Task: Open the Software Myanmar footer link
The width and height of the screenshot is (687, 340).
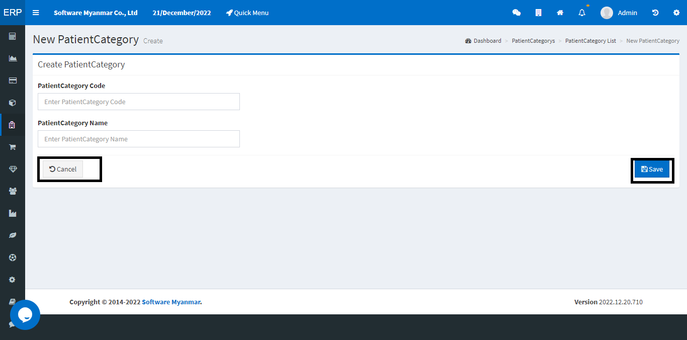Action: (x=171, y=302)
